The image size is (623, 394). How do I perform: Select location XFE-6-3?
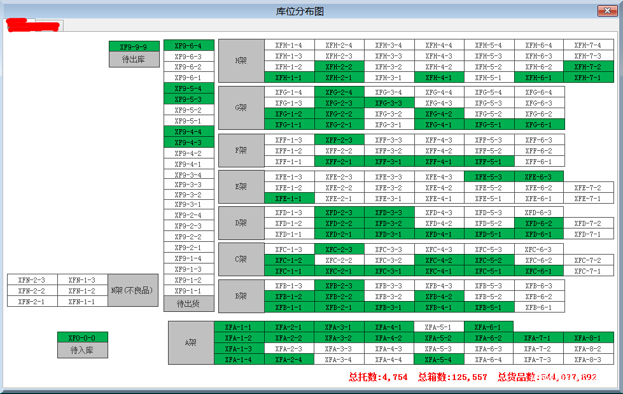(539, 176)
